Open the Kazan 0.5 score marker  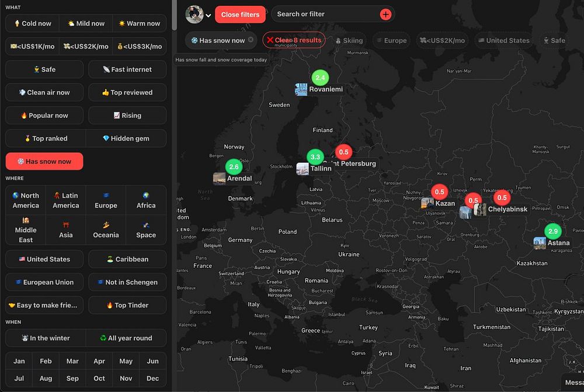pyautogui.click(x=440, y=192)
